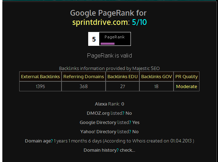Click the 368 referring domains value
Image resolution: width=218 pixels, height=162 pixels.
pyautogui.click(x=84, y=87)
